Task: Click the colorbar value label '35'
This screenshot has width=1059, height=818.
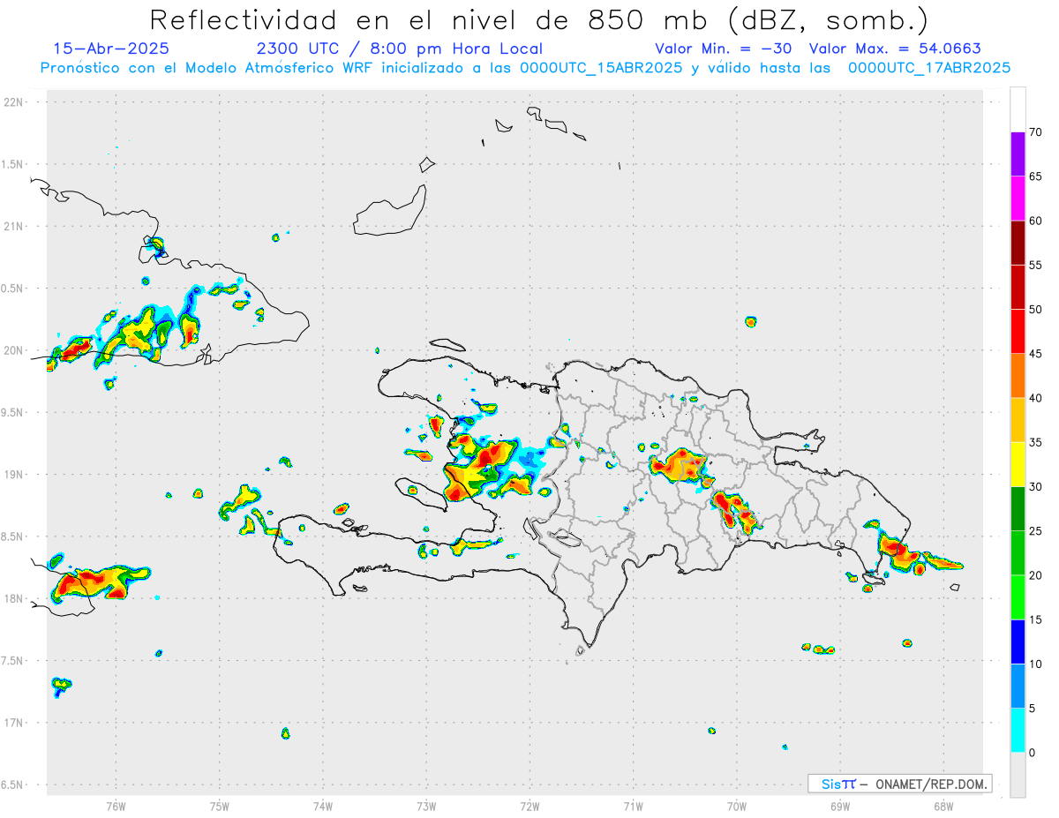Action: tap(1035, 443)
